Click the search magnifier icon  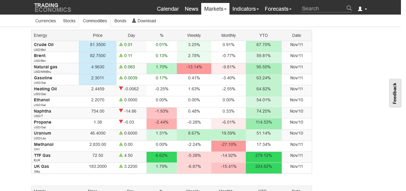349,8
